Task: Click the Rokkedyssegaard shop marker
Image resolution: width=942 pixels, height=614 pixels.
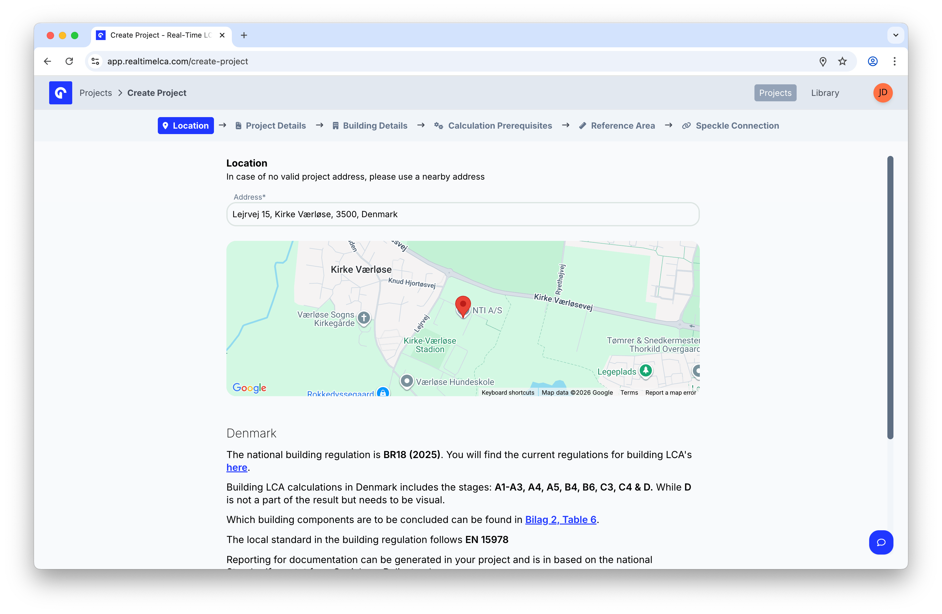Action: (x=383, y=392)
